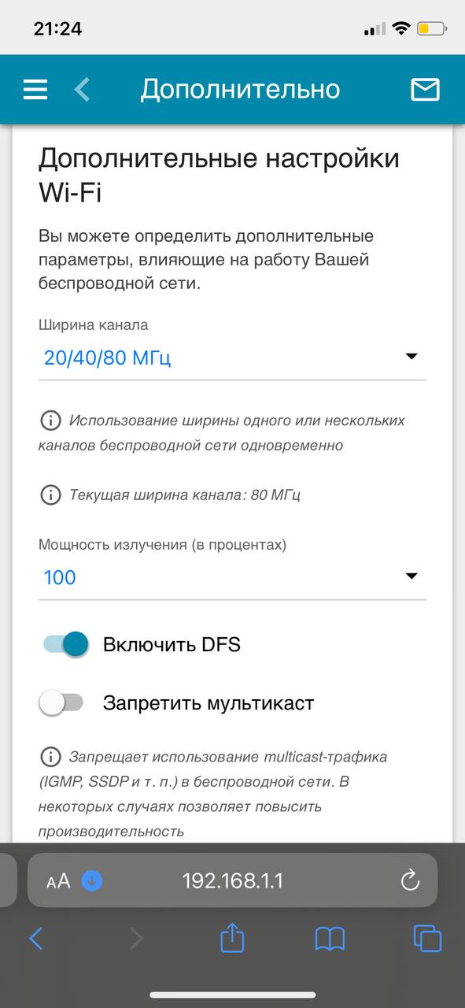
Task: Tap the info icon beside channel width description
Action: 50,420
